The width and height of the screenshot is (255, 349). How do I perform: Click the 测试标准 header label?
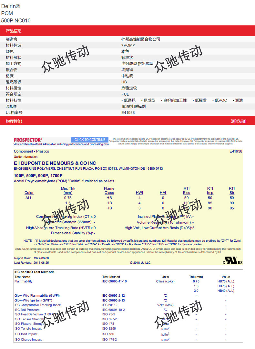[x=239, y=121]
